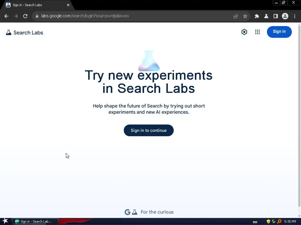Minimize the browser window

(276, 3)
